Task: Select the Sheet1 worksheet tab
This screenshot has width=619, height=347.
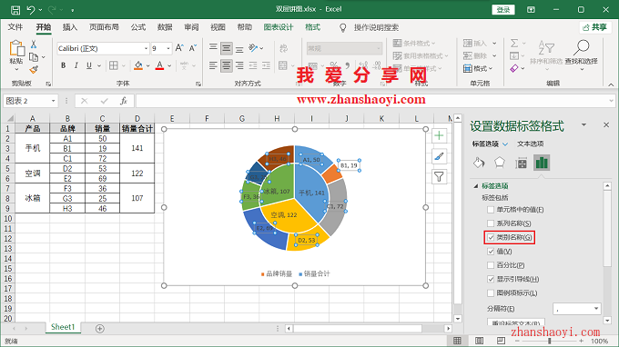Action: pyautogui.click(x=63, y=327)
